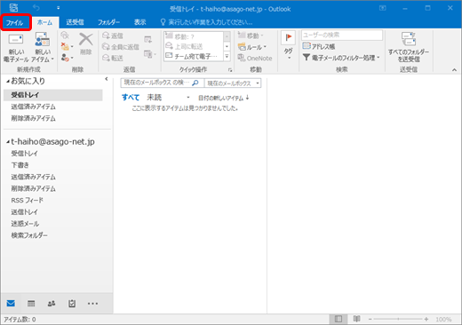Open 検索フォルダー
Image resolution: width=462 pixels, height=325 pixels.
click(29, 235)
